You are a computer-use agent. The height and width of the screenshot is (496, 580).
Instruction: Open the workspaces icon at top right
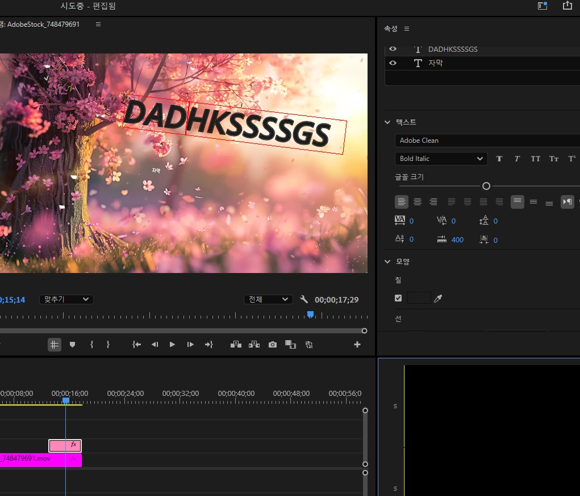[x=543, y=5]
